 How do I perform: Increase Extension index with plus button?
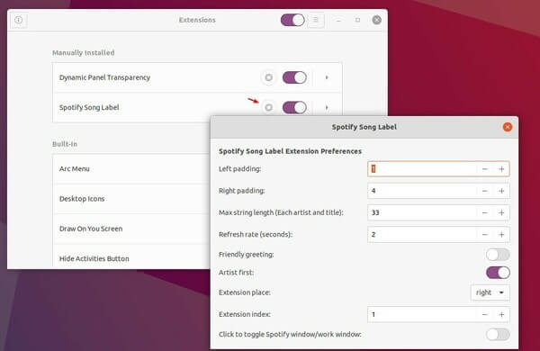501,314
